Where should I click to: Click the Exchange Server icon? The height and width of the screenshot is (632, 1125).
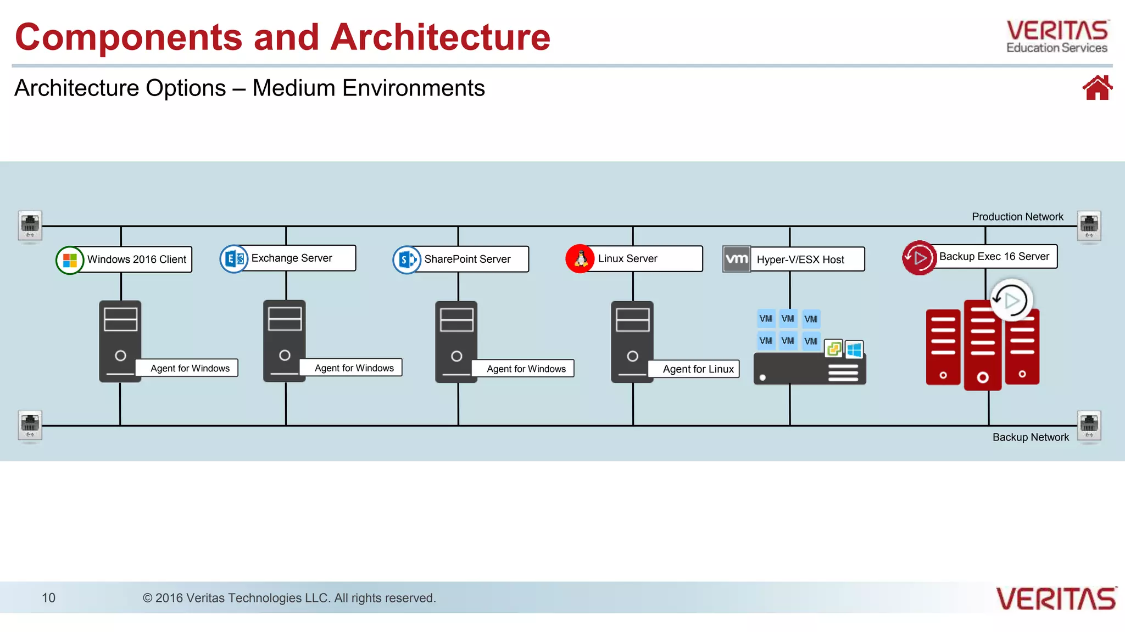click(x=234, y=258)
